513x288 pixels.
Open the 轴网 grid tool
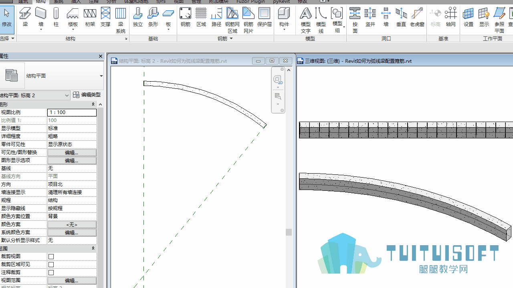[x=451, y=17]
